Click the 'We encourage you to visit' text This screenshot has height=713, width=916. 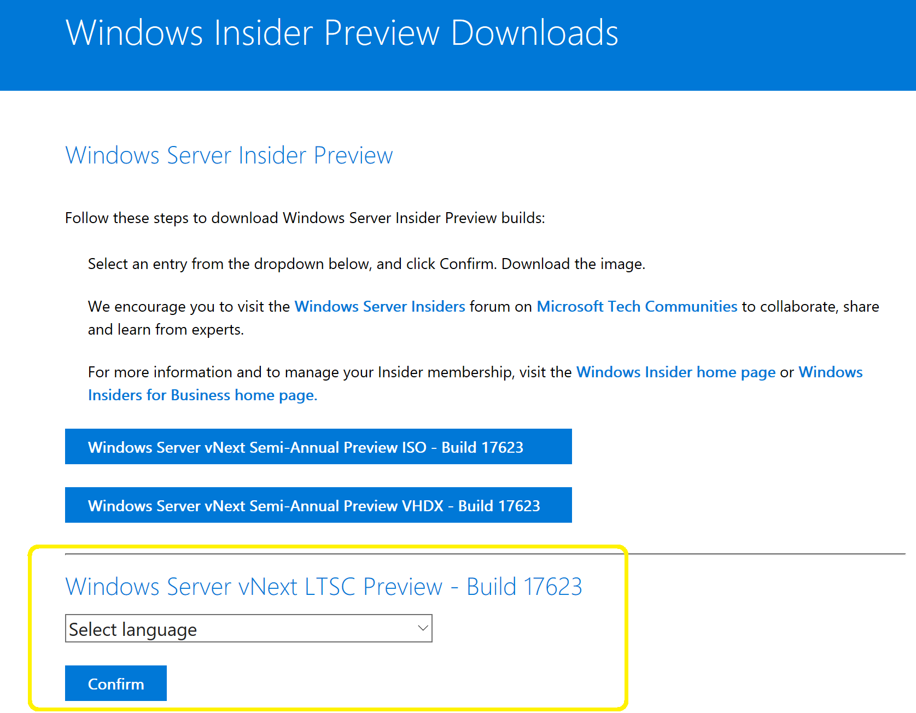coord(189,306)
